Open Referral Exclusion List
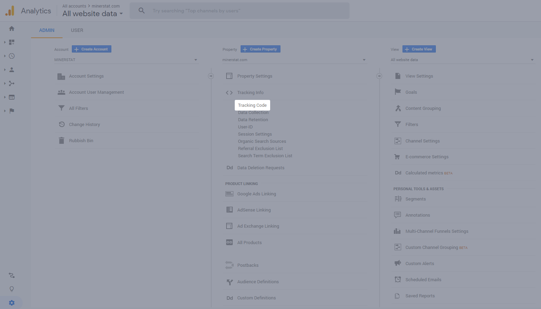 click(x=260, y=149)
